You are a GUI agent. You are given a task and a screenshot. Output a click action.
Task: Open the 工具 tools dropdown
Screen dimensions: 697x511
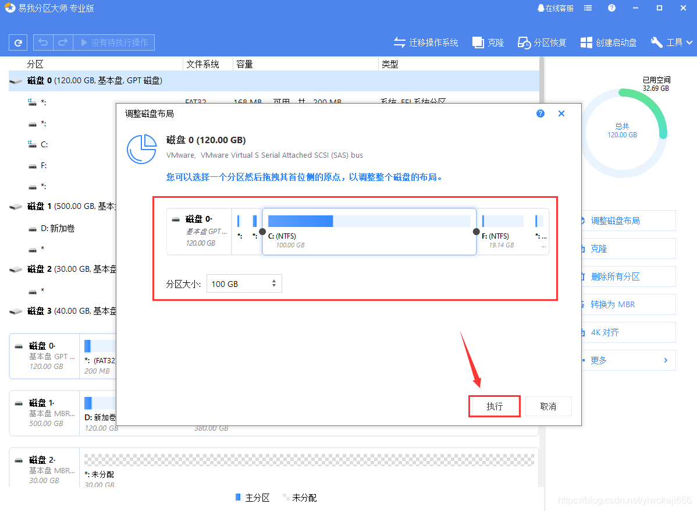[671, 42]
